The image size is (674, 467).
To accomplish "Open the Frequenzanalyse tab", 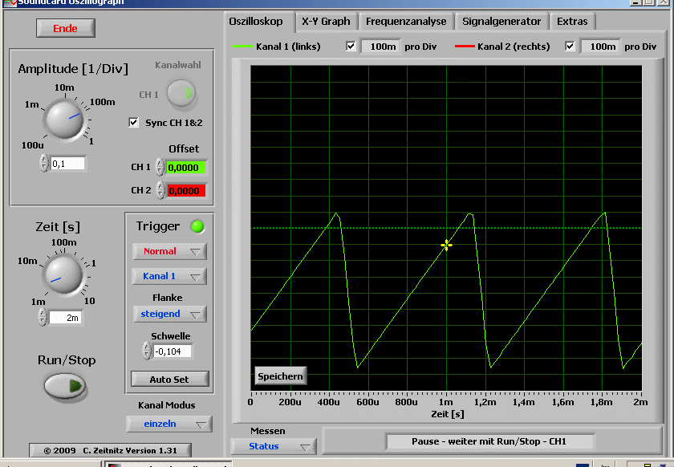I will coord(406,22).
